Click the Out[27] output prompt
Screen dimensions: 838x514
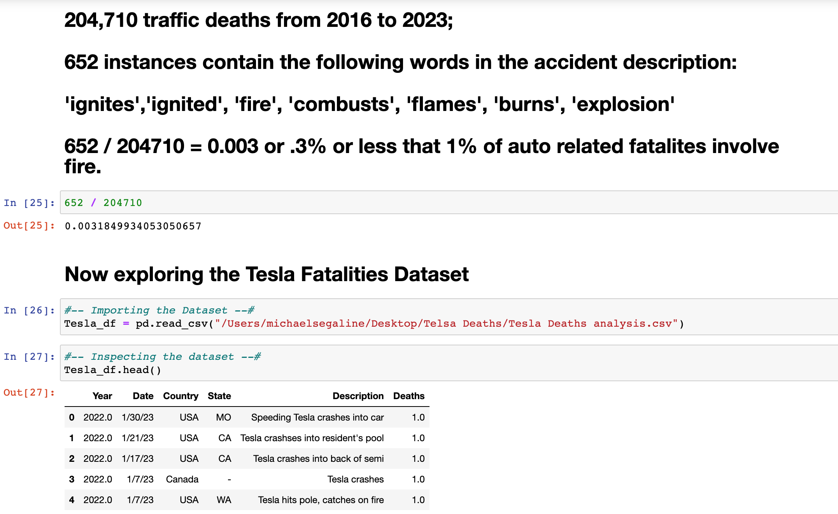pos(29,393)
